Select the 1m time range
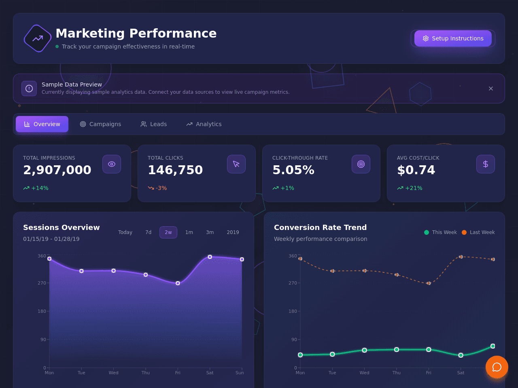 pos(189,232)
